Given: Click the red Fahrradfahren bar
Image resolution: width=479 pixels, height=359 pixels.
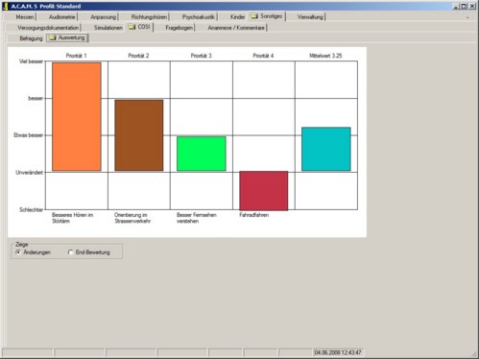Looking at the screenshot, I should point(264,191).
